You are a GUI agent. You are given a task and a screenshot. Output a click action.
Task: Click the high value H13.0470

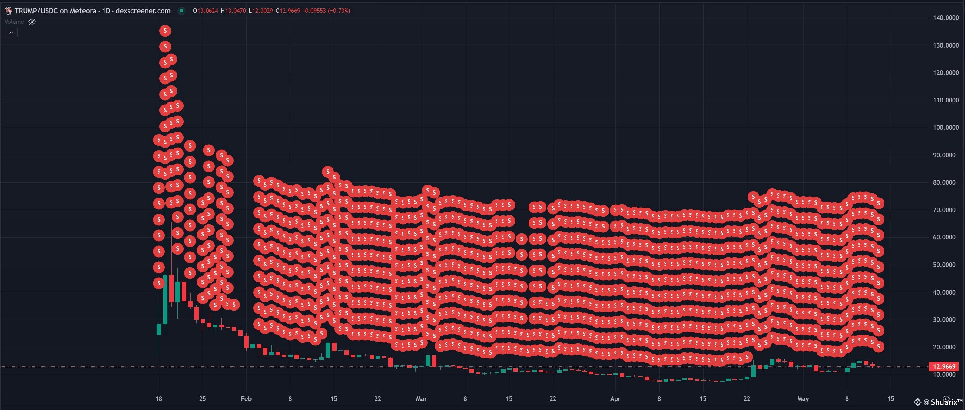(233, 11)
